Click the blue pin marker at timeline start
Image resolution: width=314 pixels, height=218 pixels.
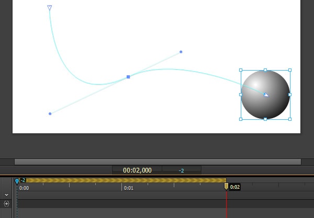click(17, 181)
